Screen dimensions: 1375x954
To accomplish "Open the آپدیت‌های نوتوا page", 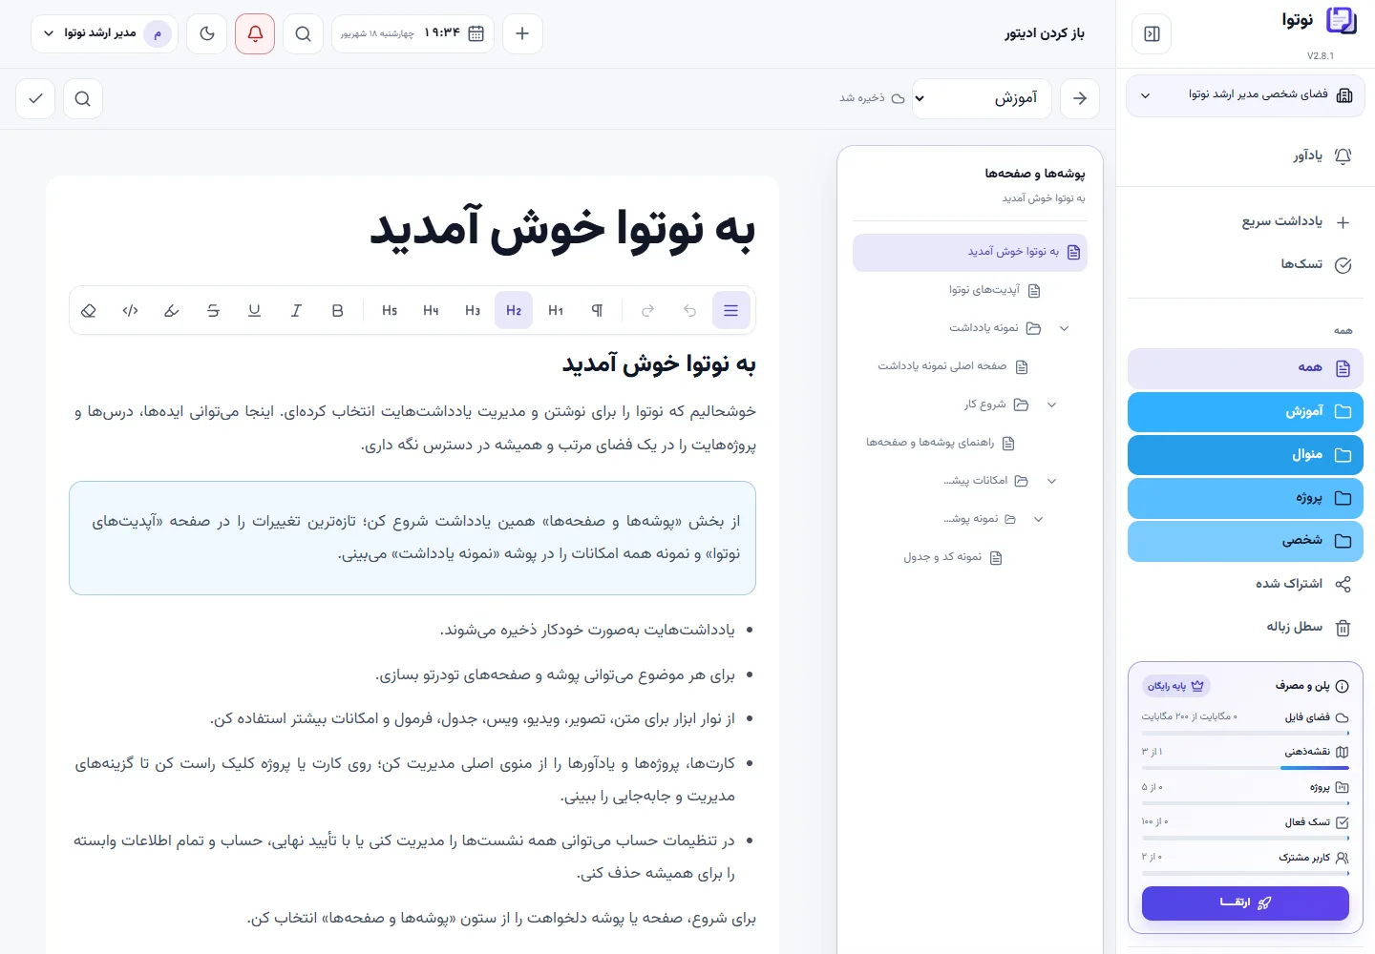I will pos(994,290).
